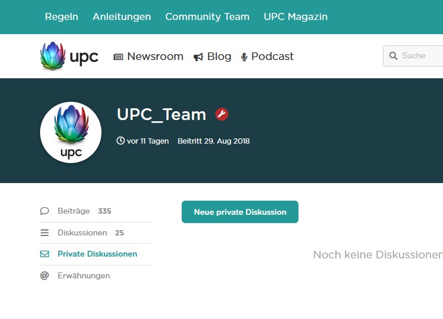Start a Neue private Diskussion
The height and width of the screenshot is (319, 443).
point(240,212)
